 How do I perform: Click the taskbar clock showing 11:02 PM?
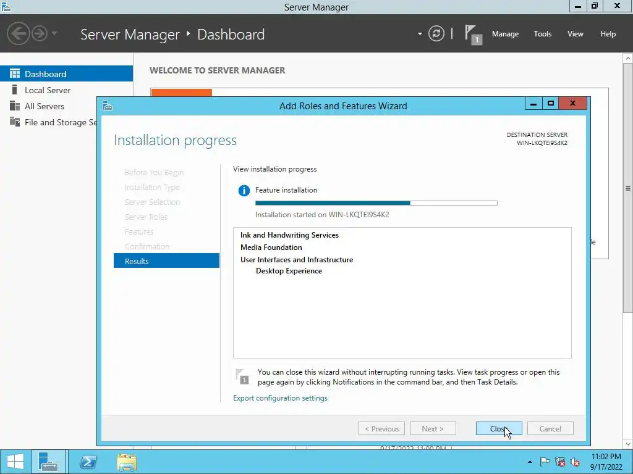[606, 462]
